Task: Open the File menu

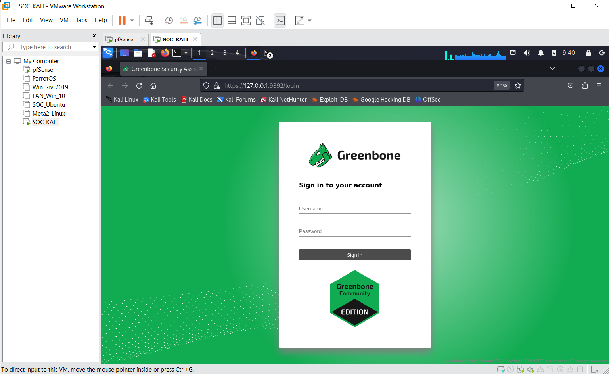Action: pos(11,20)
